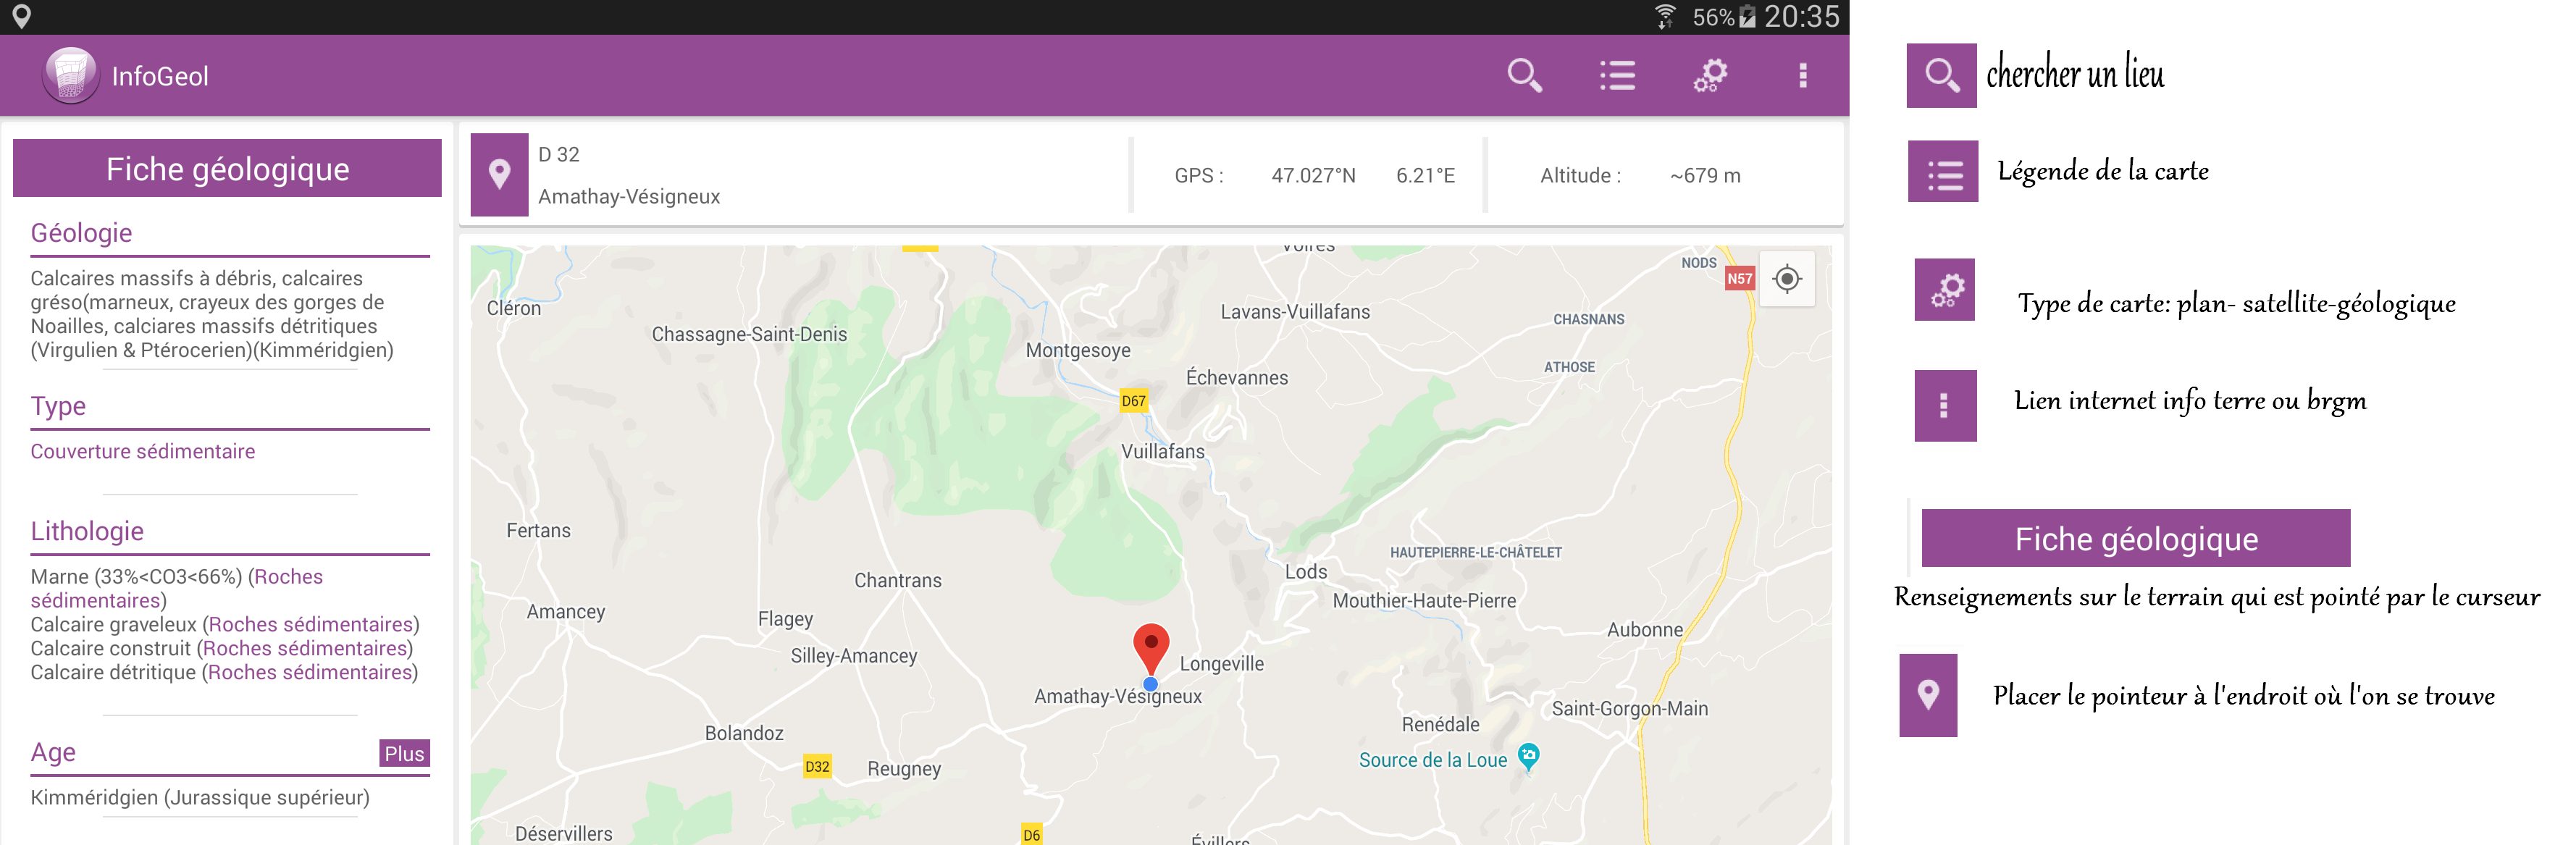
Task: Open map type settings gears icon
Action: tap(1710, 75)
